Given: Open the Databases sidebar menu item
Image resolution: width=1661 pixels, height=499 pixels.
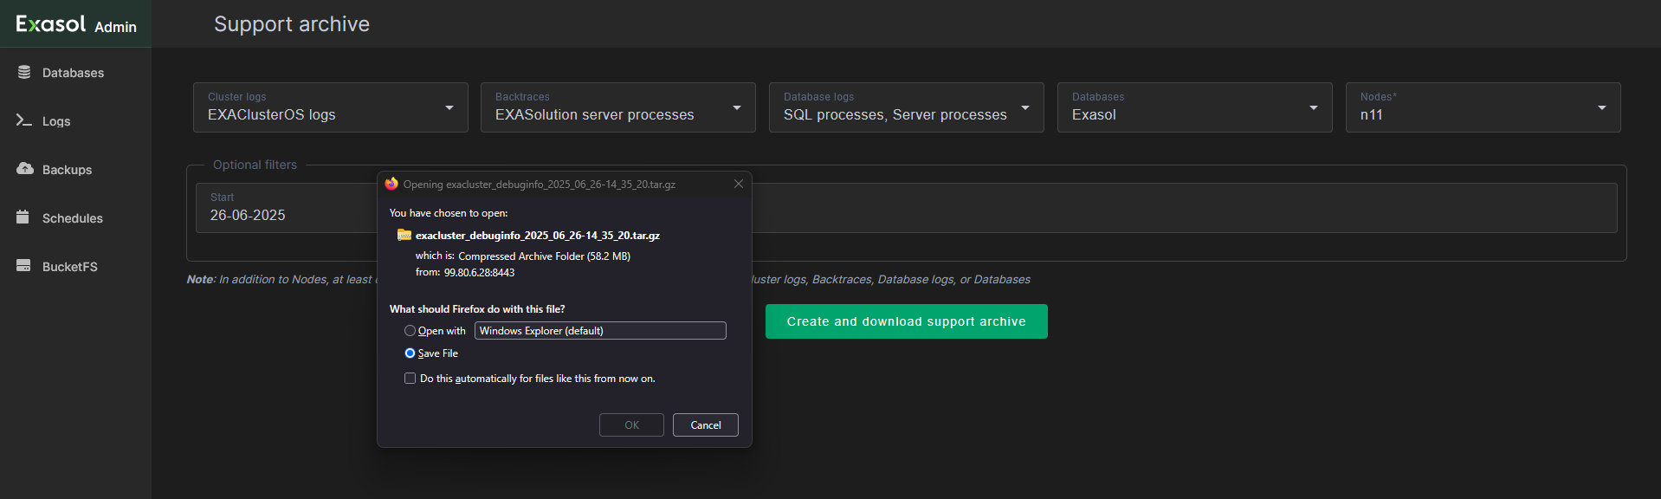Looking at the screenshot, I should [75, 73].
